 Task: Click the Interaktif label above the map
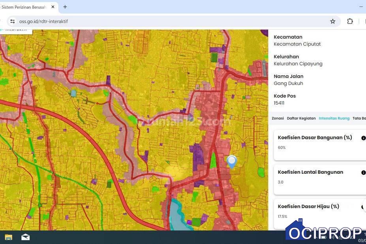(x=16, y=30)
